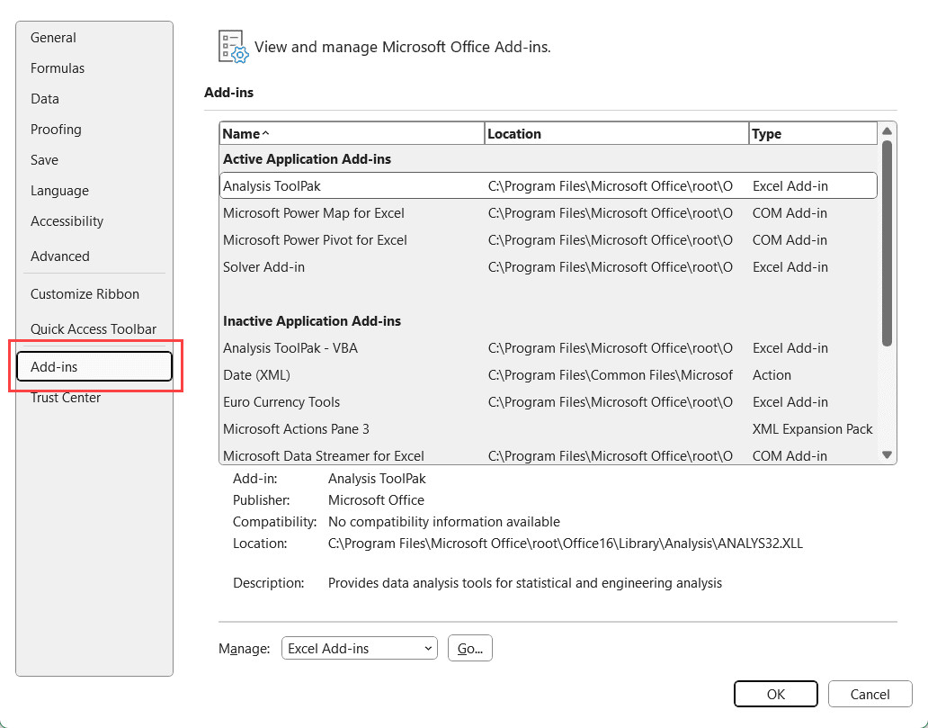Click the Type column header
The image size is (928, 728).
812,134
